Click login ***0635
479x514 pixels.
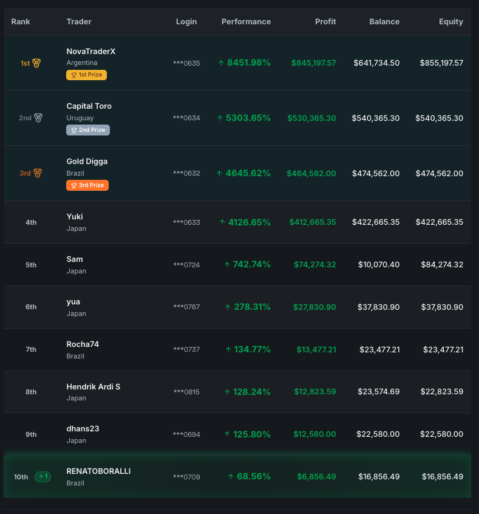pyautogui.click(x=186, y=63)
